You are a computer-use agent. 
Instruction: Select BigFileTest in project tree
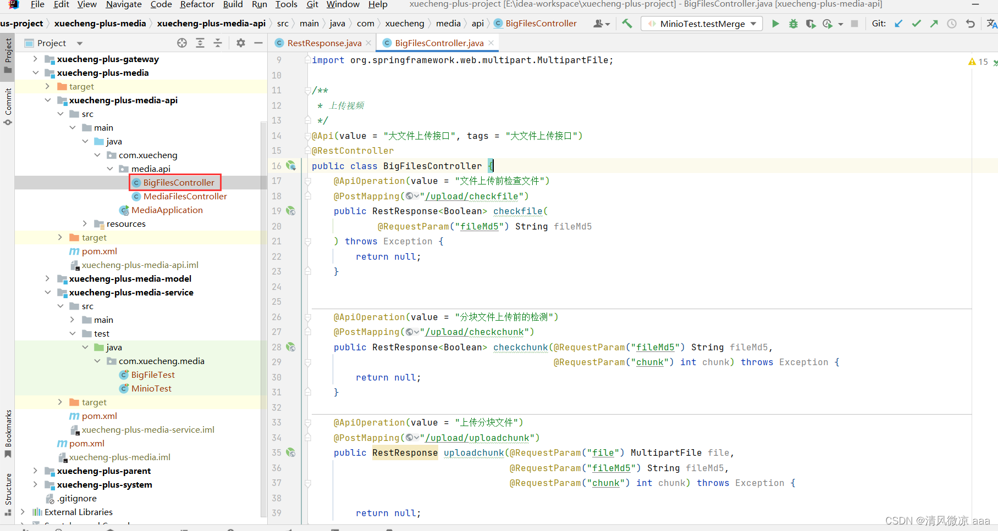[x=153, y=375]
